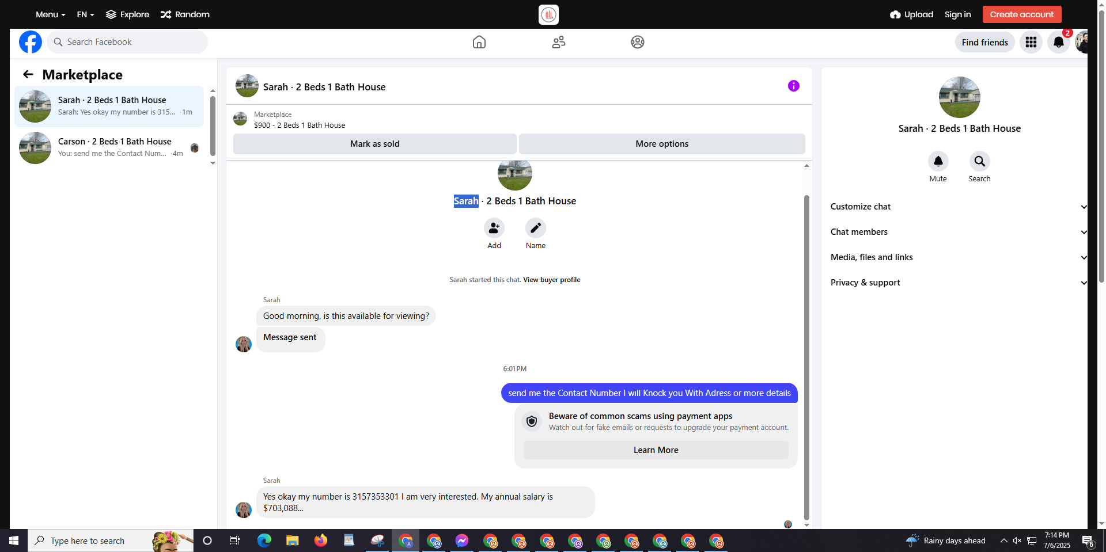Click Sign in
This screenshot has height=552, width=1106.
[x=957, y=14]
